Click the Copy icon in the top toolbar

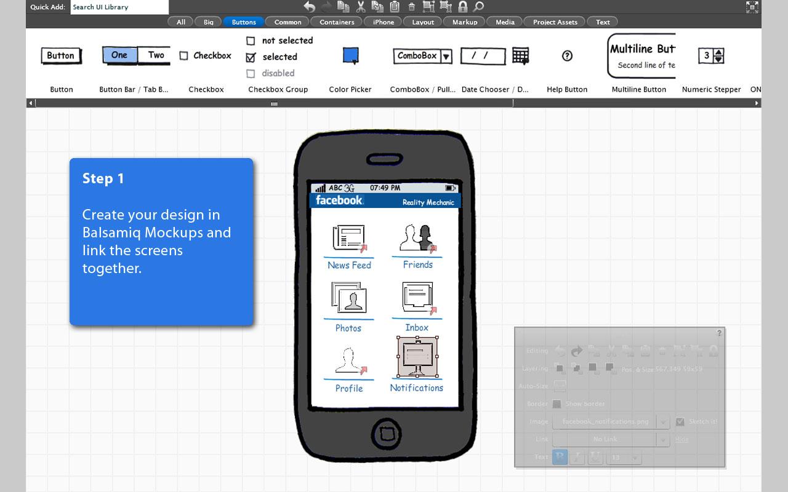[377, 7]
